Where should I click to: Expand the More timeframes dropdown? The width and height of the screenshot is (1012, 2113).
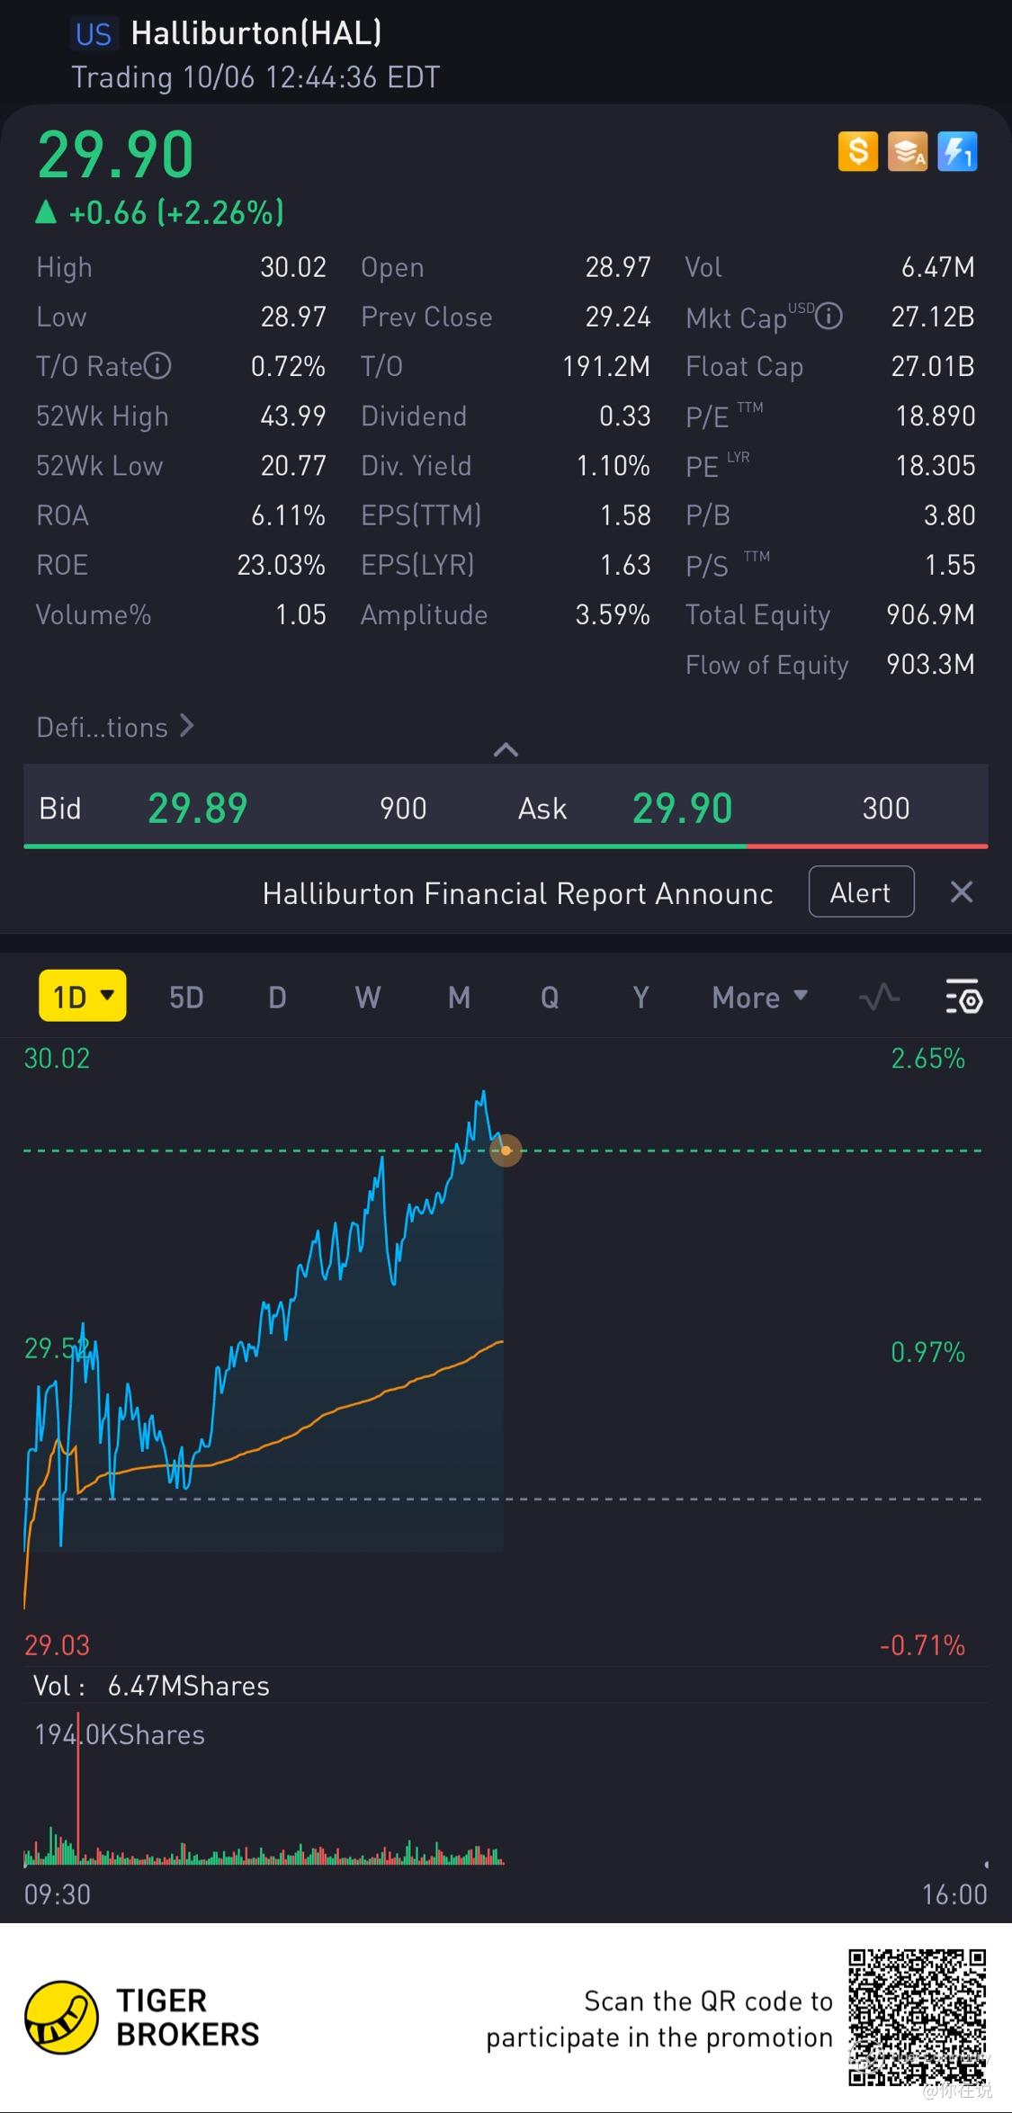click(x=760, y=997)
